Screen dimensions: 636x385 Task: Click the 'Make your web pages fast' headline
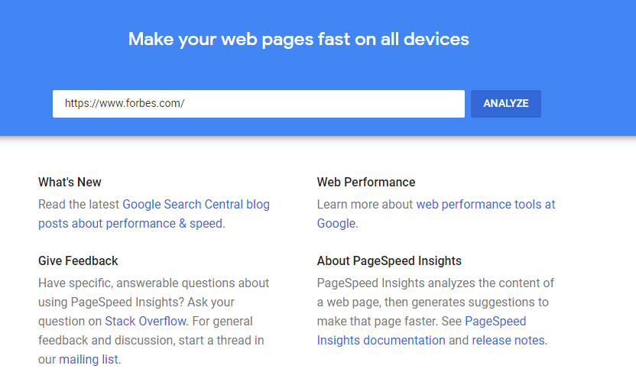(x=298, y=39)
